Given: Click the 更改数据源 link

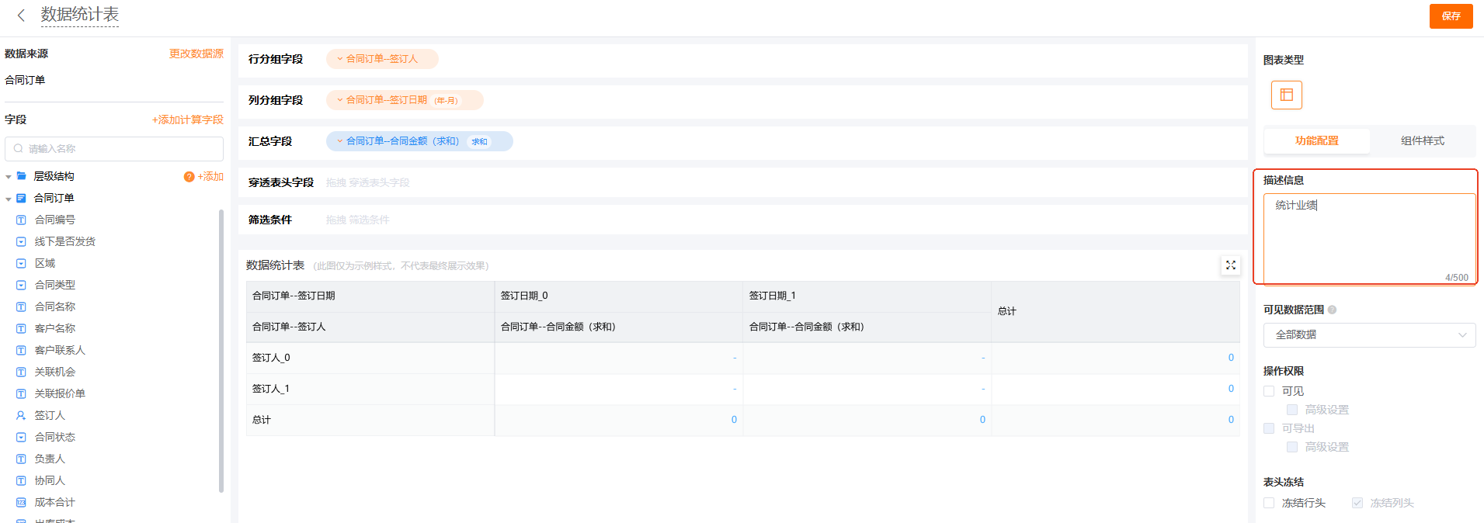Looking at the screenshot, I should pyautogui.click(x=196, y=54).
